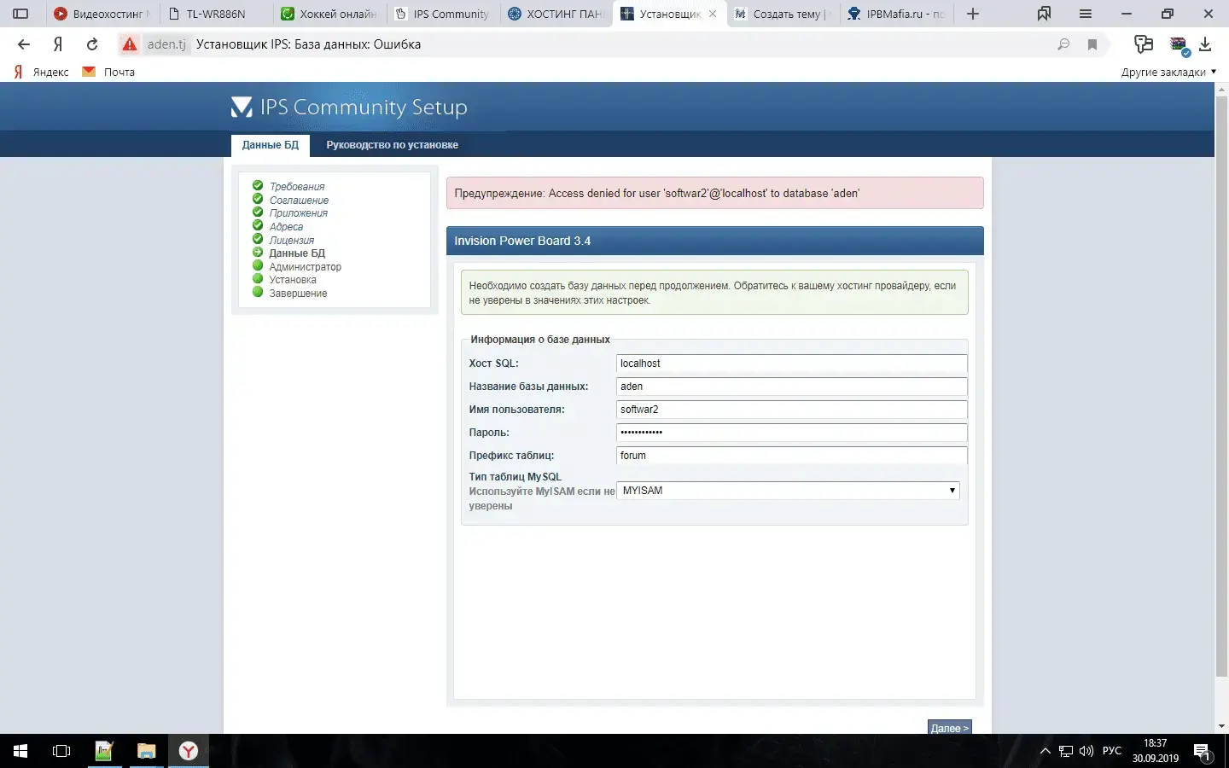The image size is (1229, 768).
Task: Switch to the Хоккей онлайн tab
Action: (329, 14)
